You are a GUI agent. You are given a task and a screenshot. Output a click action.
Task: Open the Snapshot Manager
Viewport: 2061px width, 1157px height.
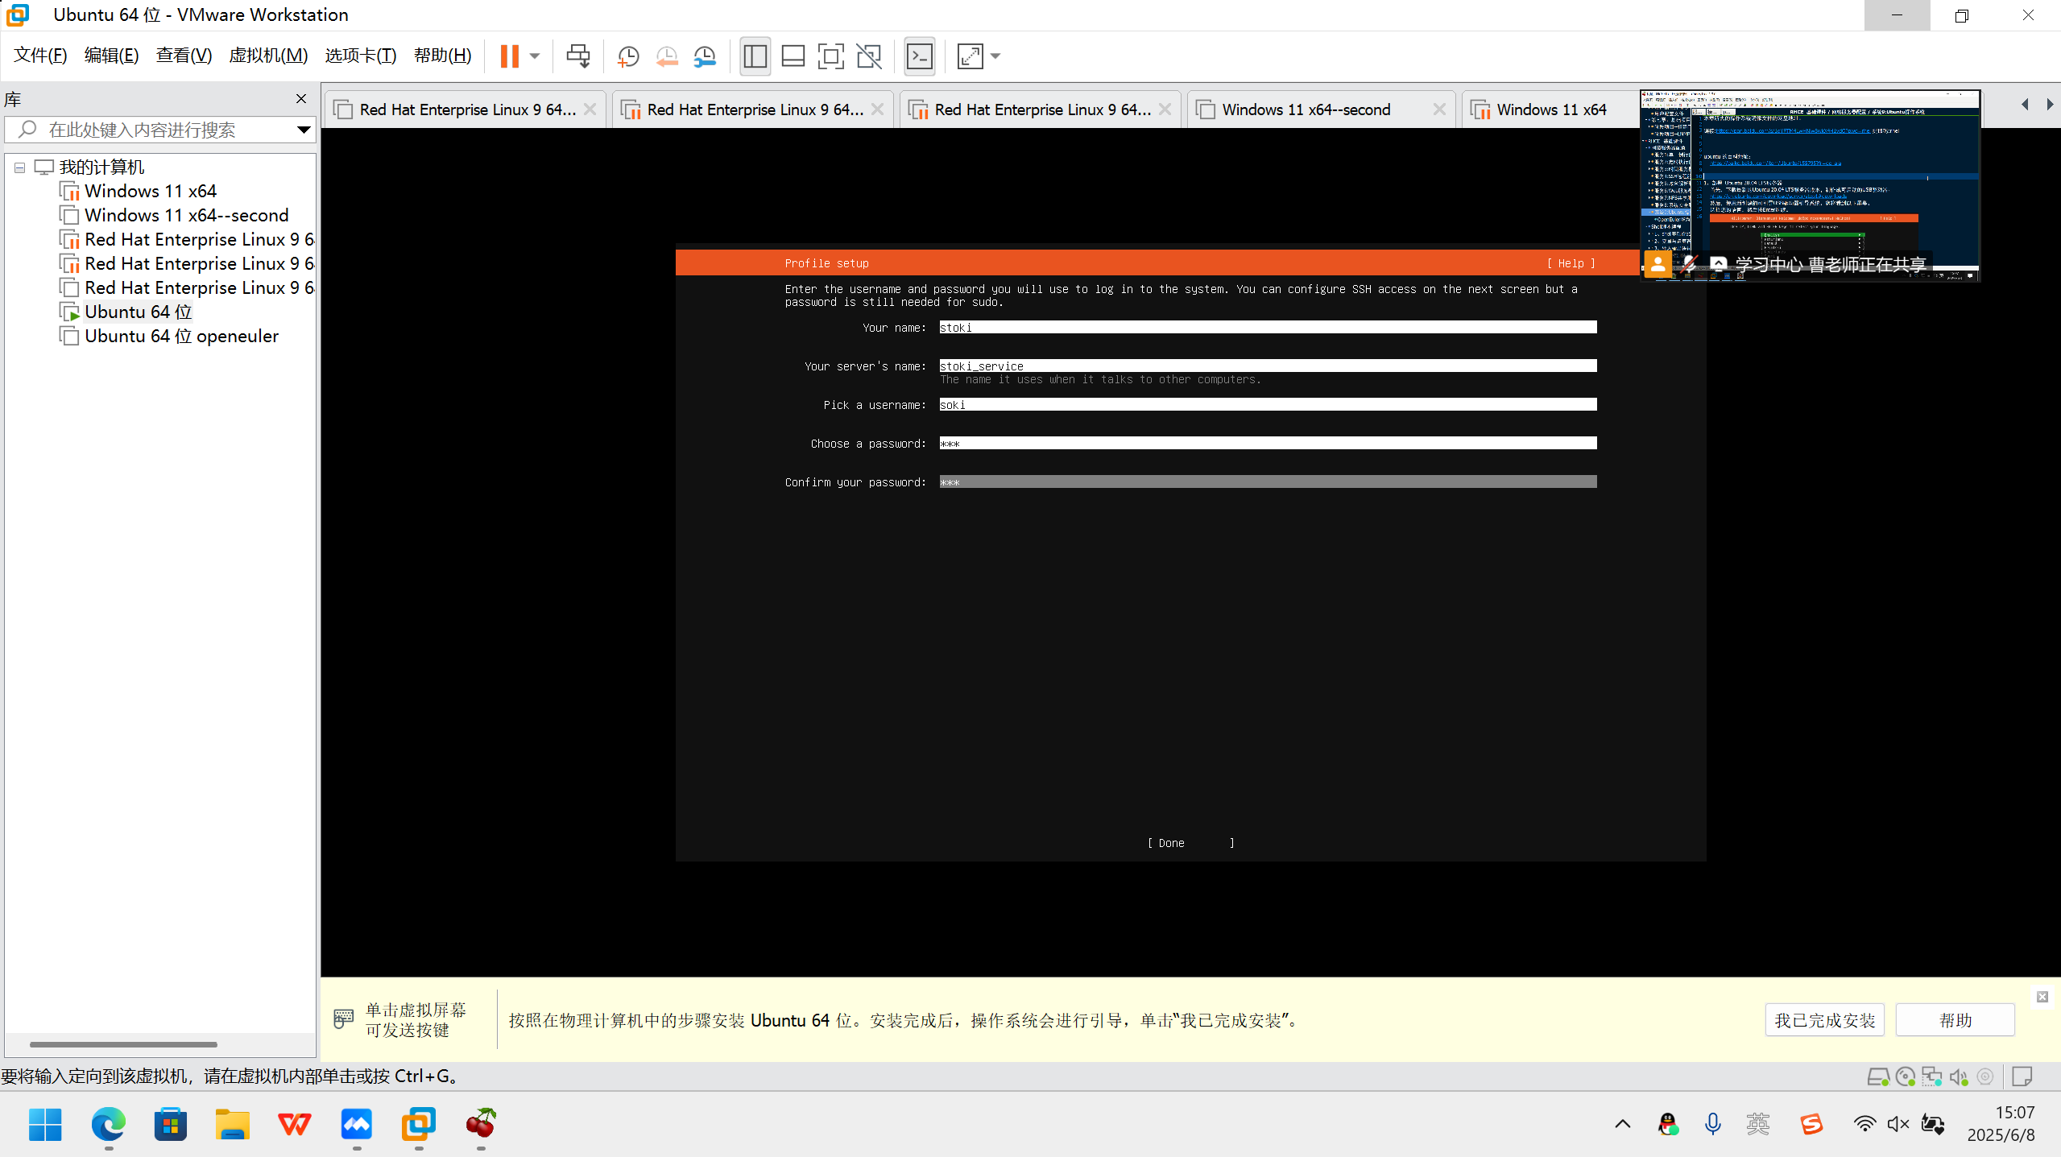705,56
